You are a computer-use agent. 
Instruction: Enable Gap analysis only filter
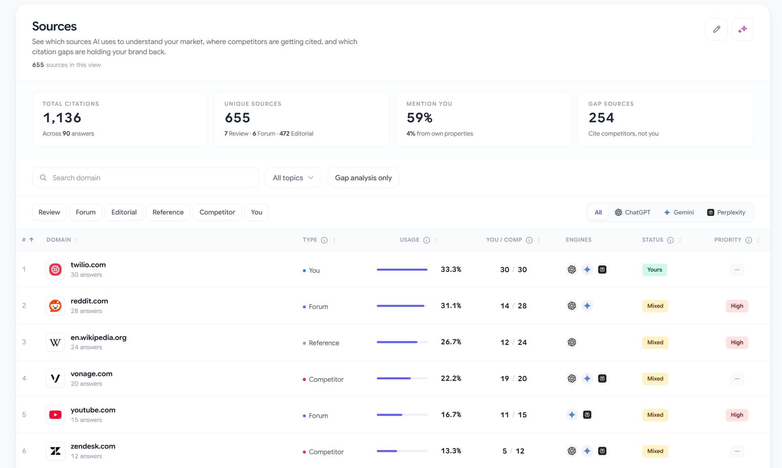(x=363, y=178)
